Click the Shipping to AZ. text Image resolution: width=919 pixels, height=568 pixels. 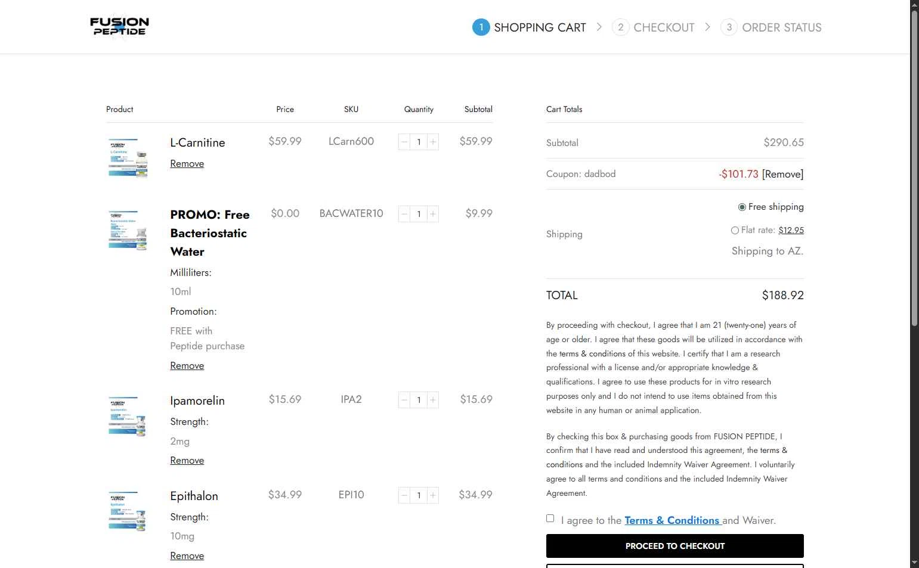pos(768,251)
